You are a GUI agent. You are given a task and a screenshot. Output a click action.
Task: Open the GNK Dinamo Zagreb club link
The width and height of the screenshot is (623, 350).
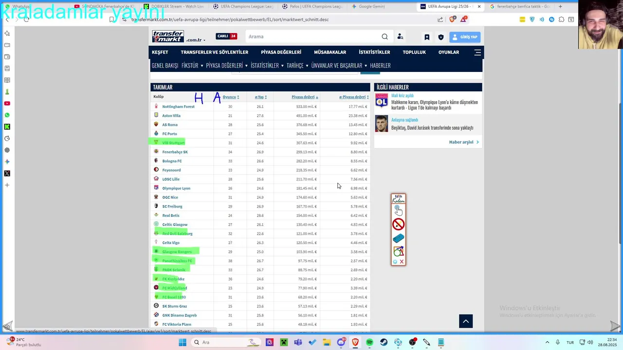click(x=179, y=315)
